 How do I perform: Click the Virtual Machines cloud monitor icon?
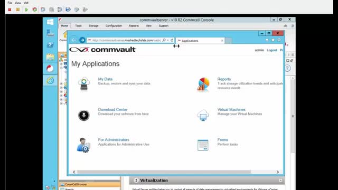tap(203, 115)
